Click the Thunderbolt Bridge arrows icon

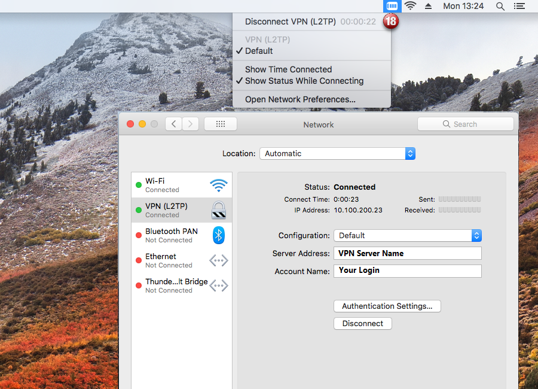[x=219, y=285]
